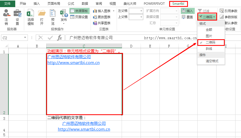The height and width of the screenshot is (138, 241).
Task: Open 页面设置 page settings
Action: [x=79, y=17]
